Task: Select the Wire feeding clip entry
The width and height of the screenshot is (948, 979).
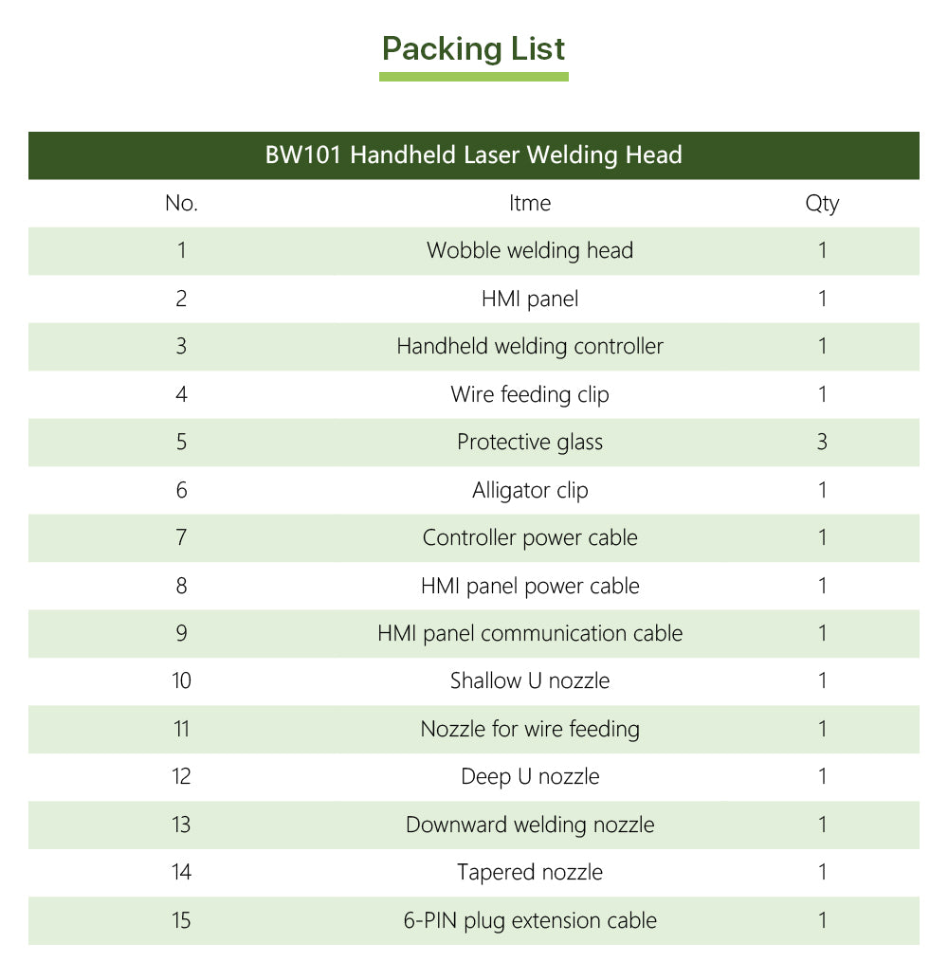Action: click(530, 394)
